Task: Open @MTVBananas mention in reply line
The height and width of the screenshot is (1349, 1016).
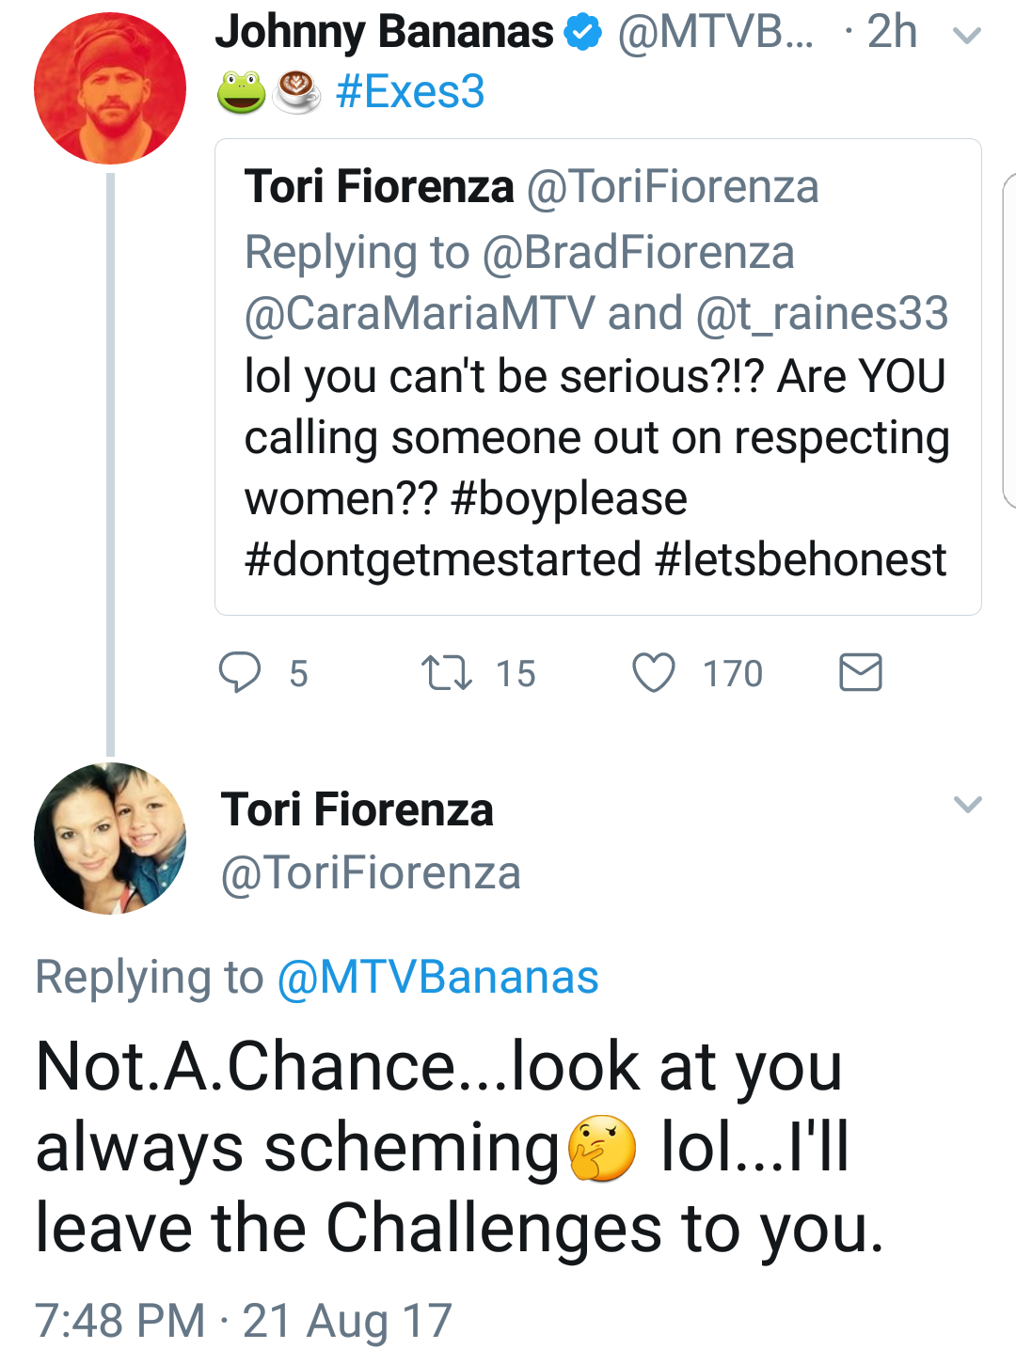Action: (438, 977)
